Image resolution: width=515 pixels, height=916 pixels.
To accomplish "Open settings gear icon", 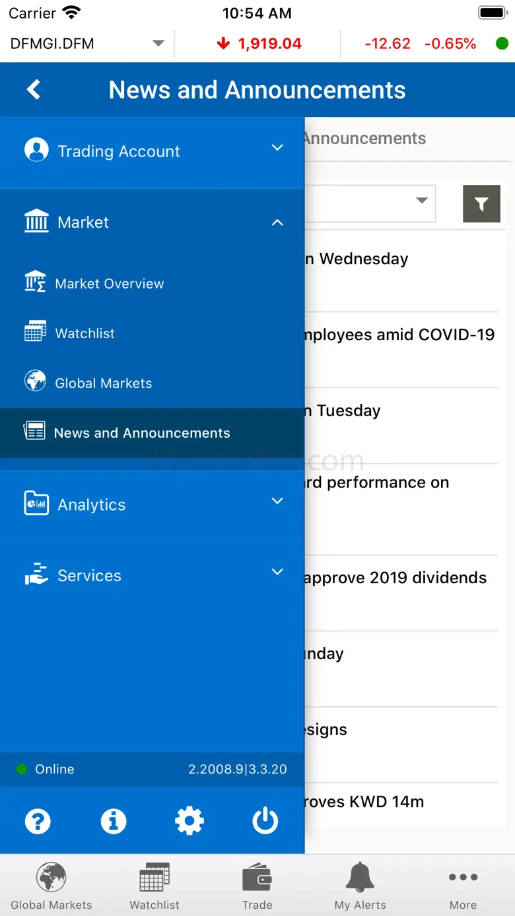I will [189, 821].
